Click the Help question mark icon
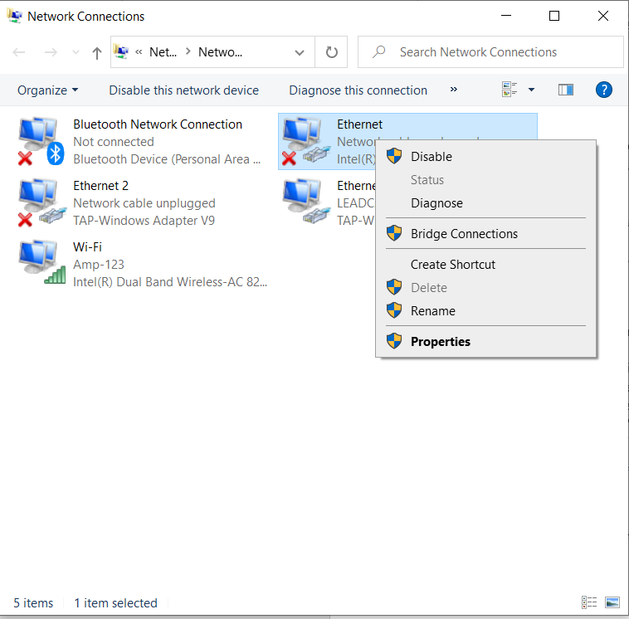The image size is (629, 619). (x=604, y=90)
